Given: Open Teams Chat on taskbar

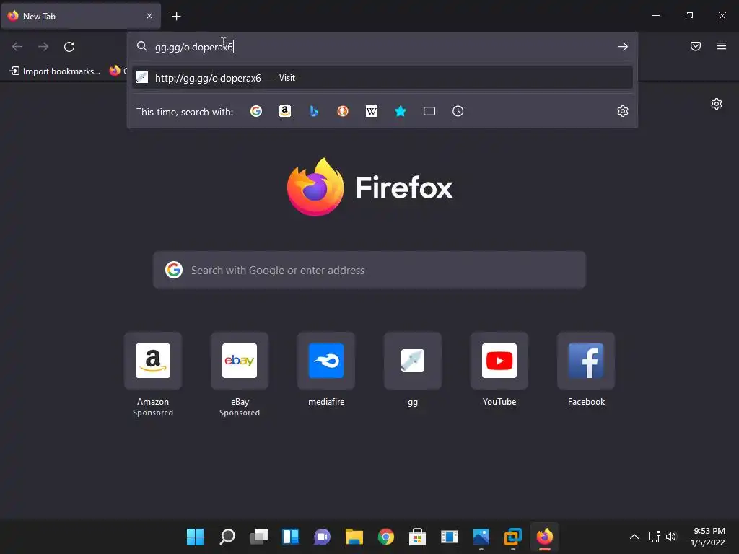Looking at the screenshot, I should 323,537.
